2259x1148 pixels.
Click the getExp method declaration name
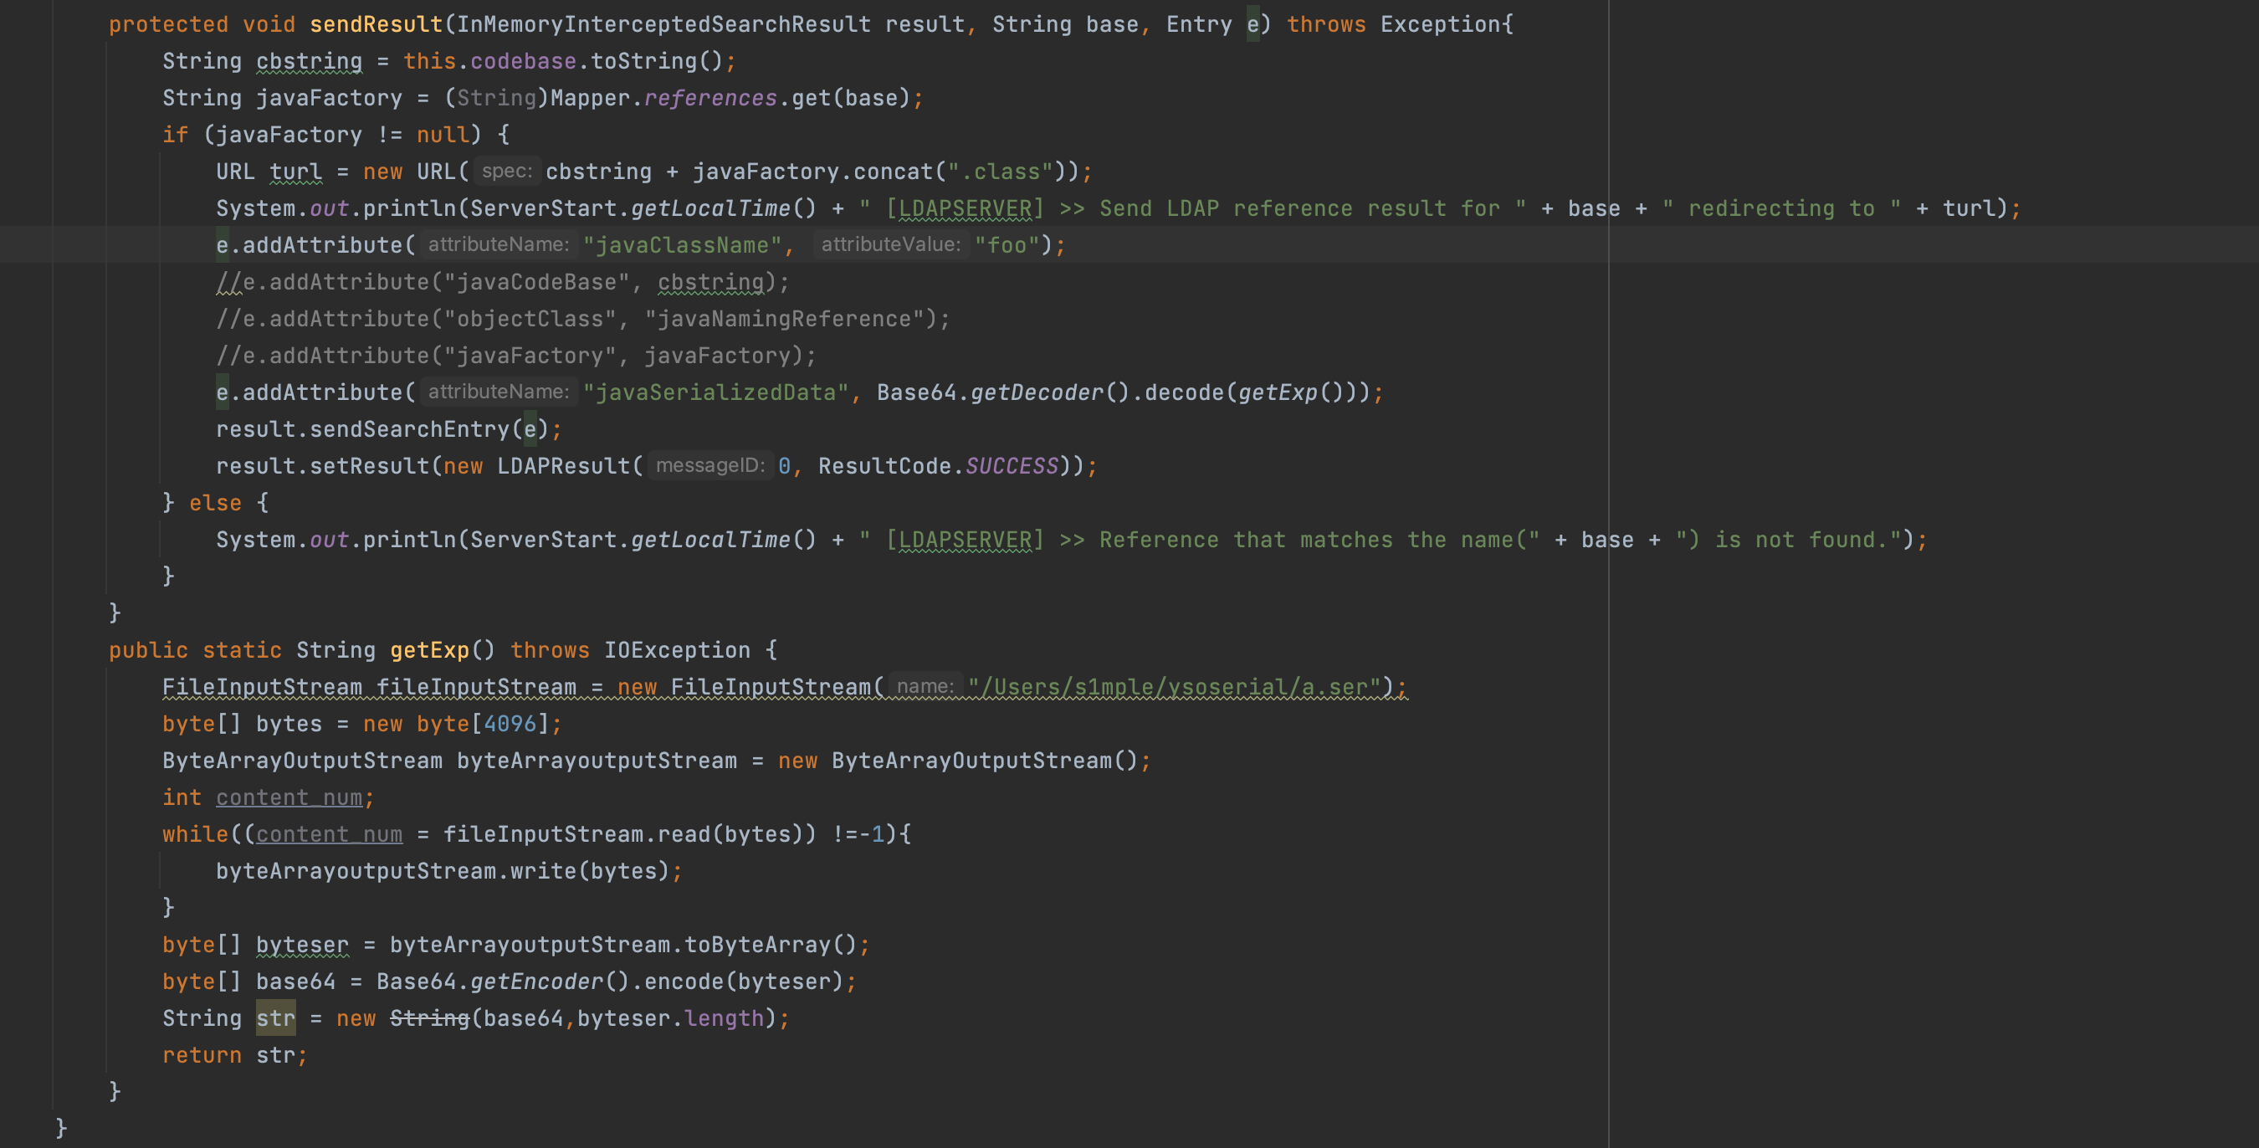click(x=430, y=651)
